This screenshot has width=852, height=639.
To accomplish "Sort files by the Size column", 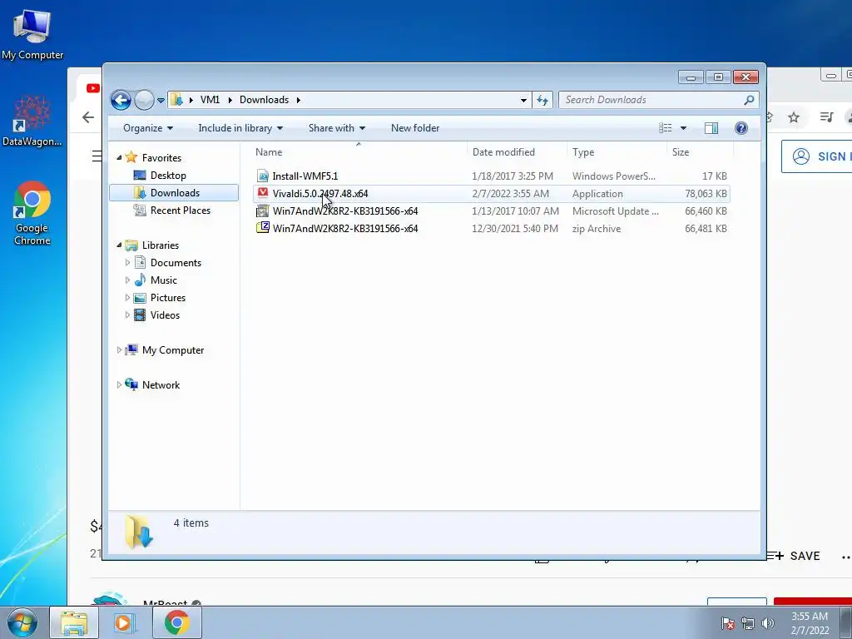I will coord(699,152).
